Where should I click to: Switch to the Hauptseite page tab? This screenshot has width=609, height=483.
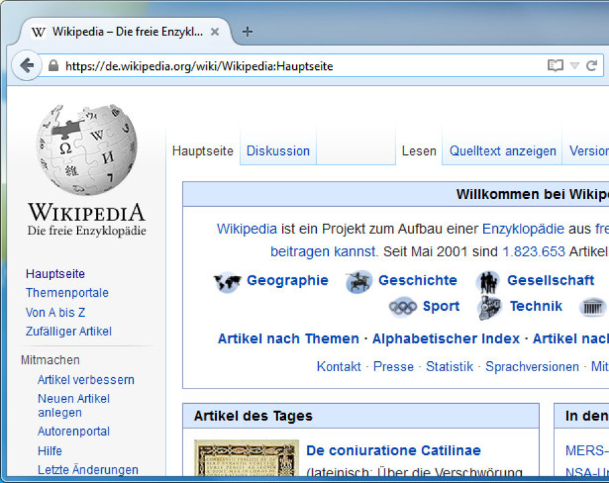[203, 150]
